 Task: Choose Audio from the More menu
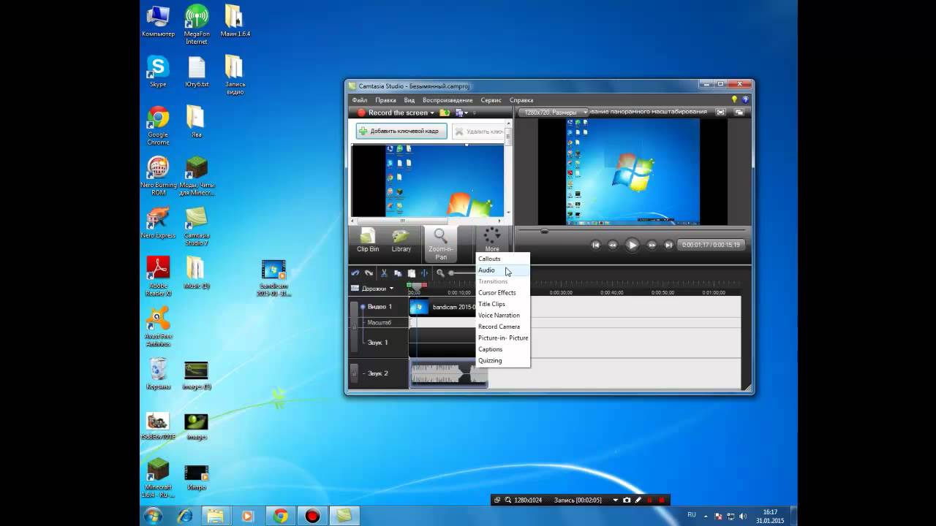(502, 270)
